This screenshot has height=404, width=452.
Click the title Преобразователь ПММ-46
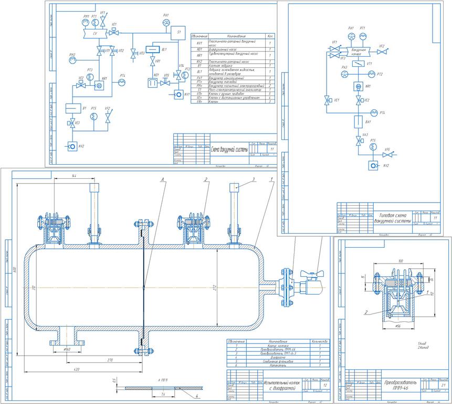[x=400, y=385]
